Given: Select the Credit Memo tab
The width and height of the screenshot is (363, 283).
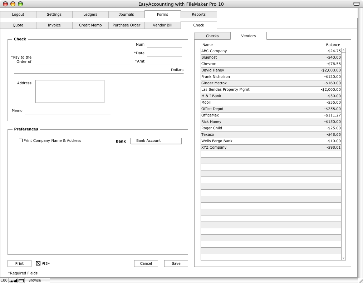Looking at the screenshot, I should point(90,25).
